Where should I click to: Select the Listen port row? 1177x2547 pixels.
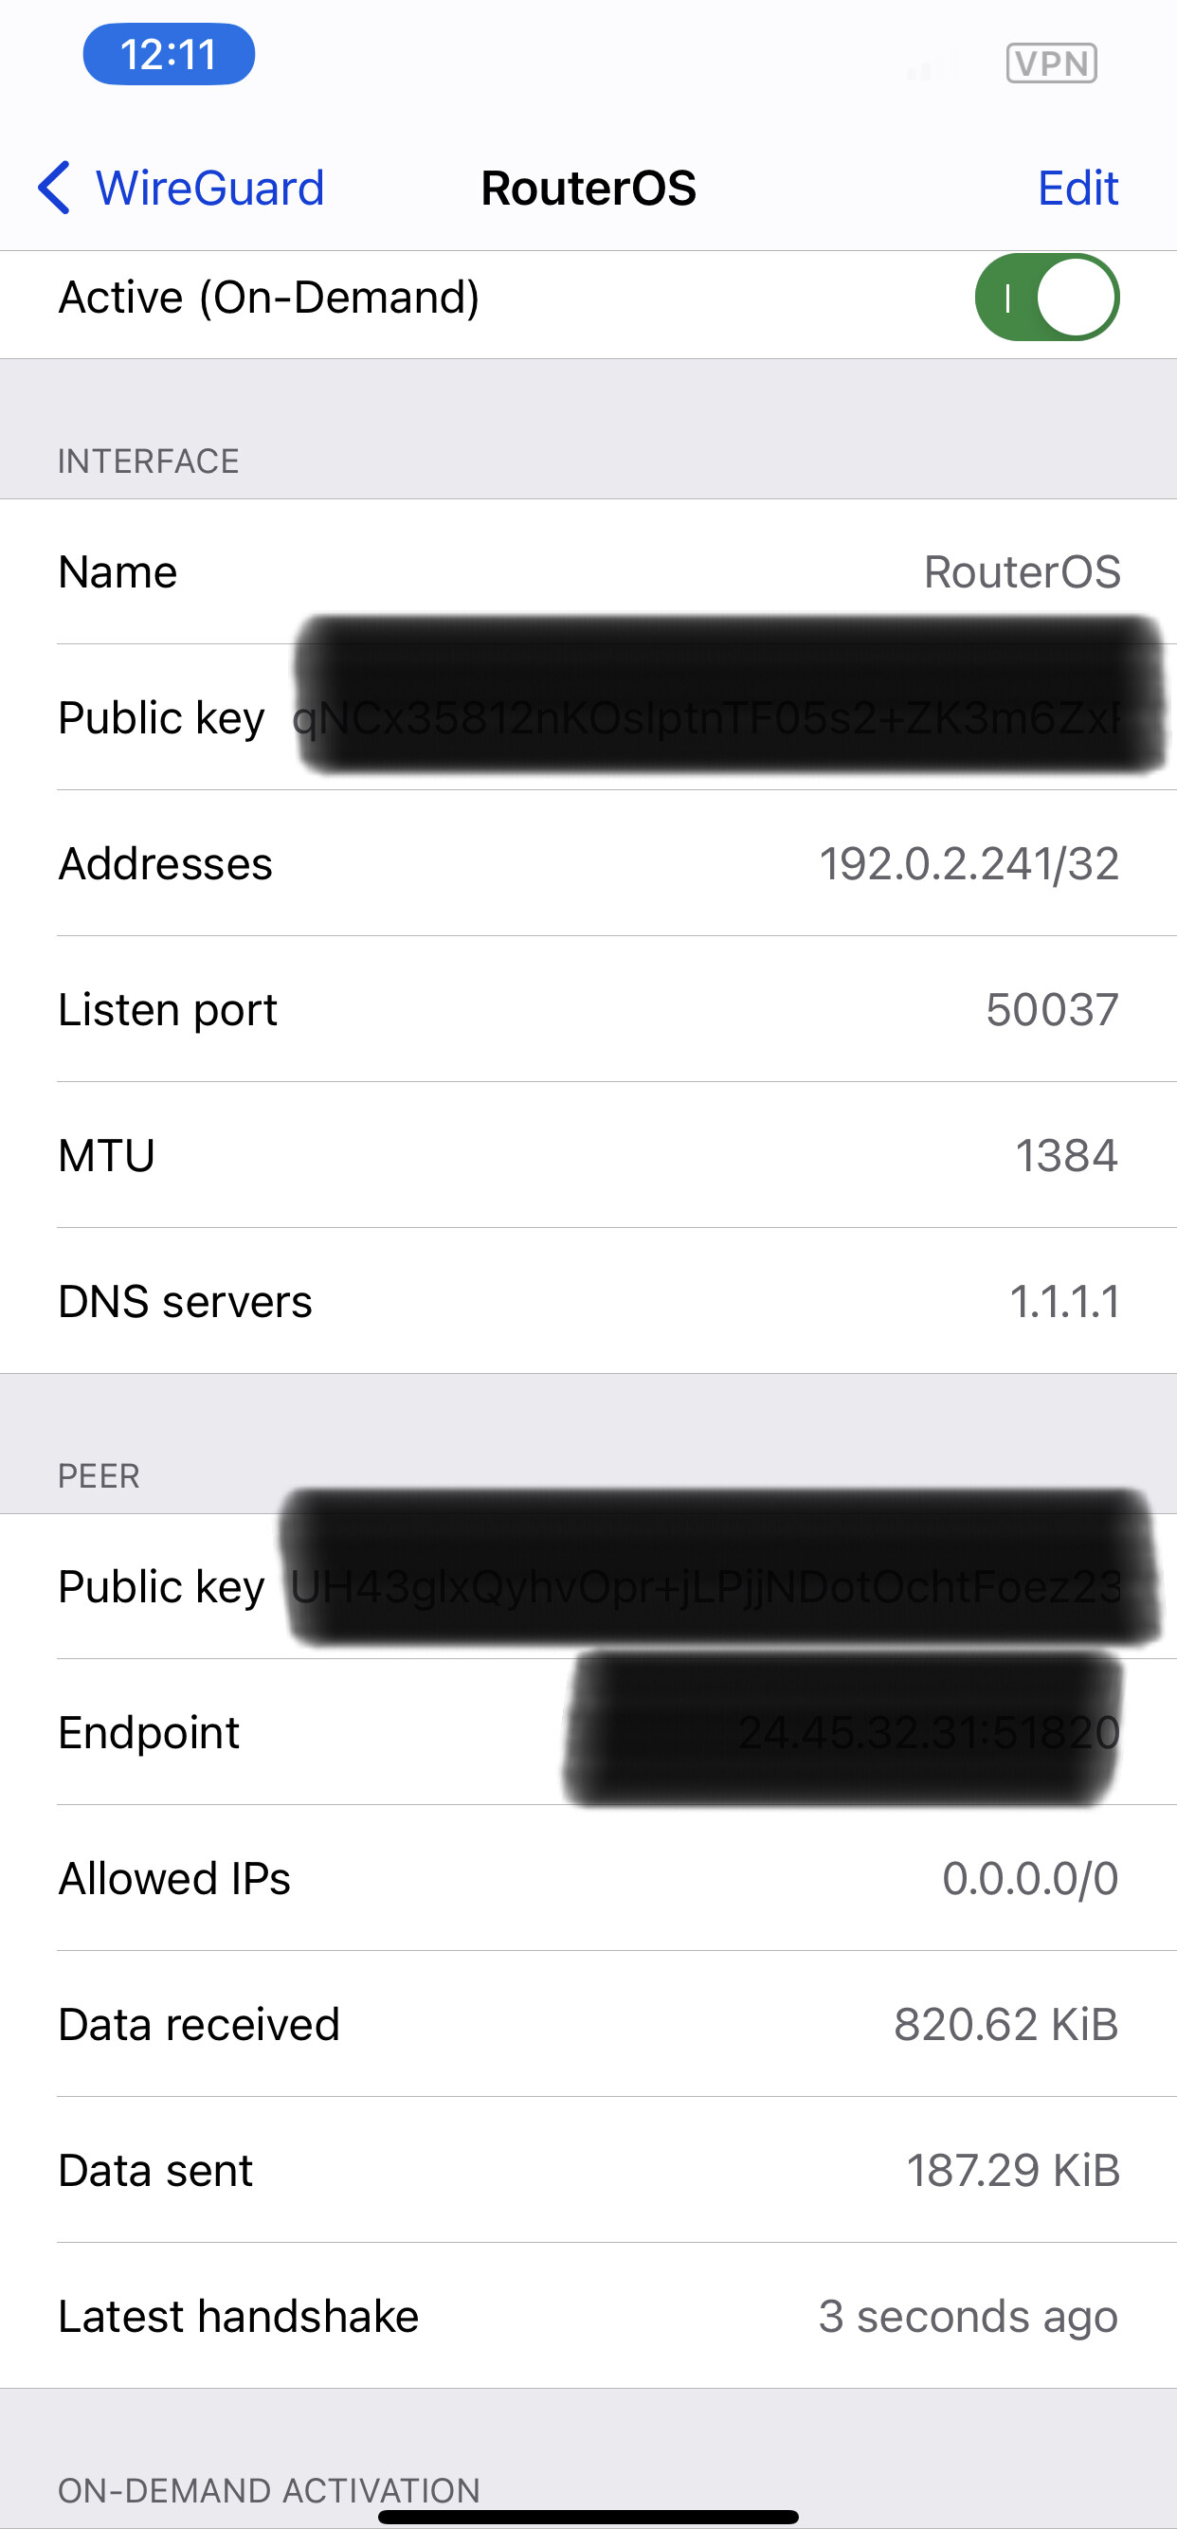588,1009
